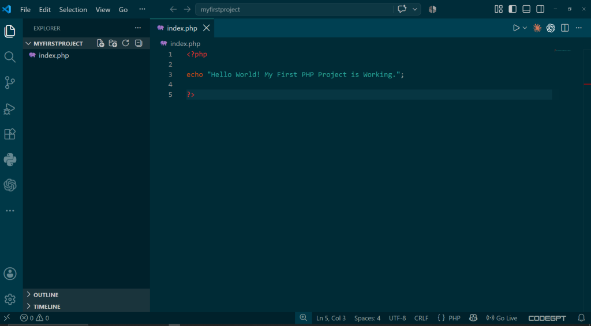Open the Accounts menu
This screenshot has width=591, height=326.
pyautogui.click(x=10, y=274)
